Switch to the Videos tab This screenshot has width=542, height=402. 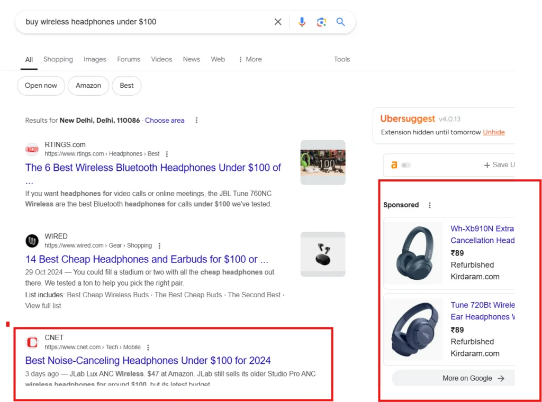click(x=161, y=59)
